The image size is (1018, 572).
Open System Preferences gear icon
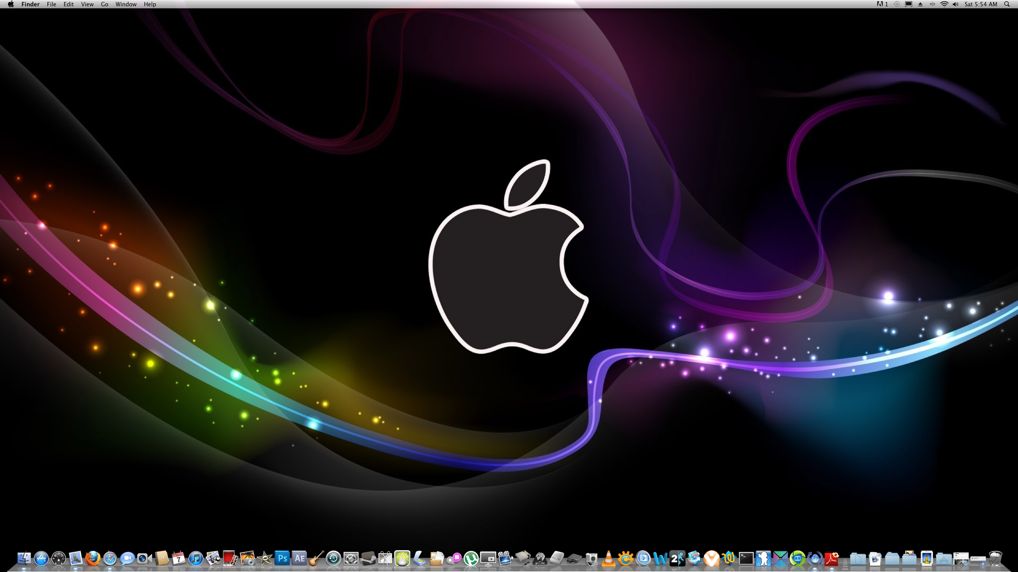351,558
